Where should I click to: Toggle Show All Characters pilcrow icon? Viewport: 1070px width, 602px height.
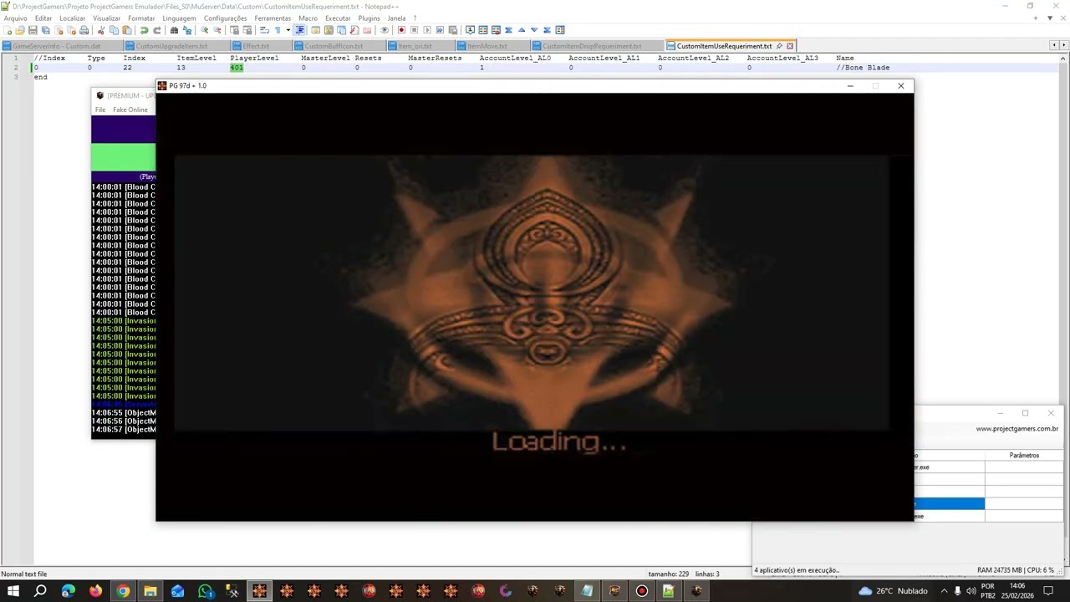[x=278, y=30]
